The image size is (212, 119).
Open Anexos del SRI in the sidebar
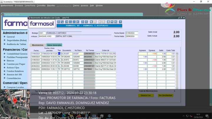pos(14,74)
